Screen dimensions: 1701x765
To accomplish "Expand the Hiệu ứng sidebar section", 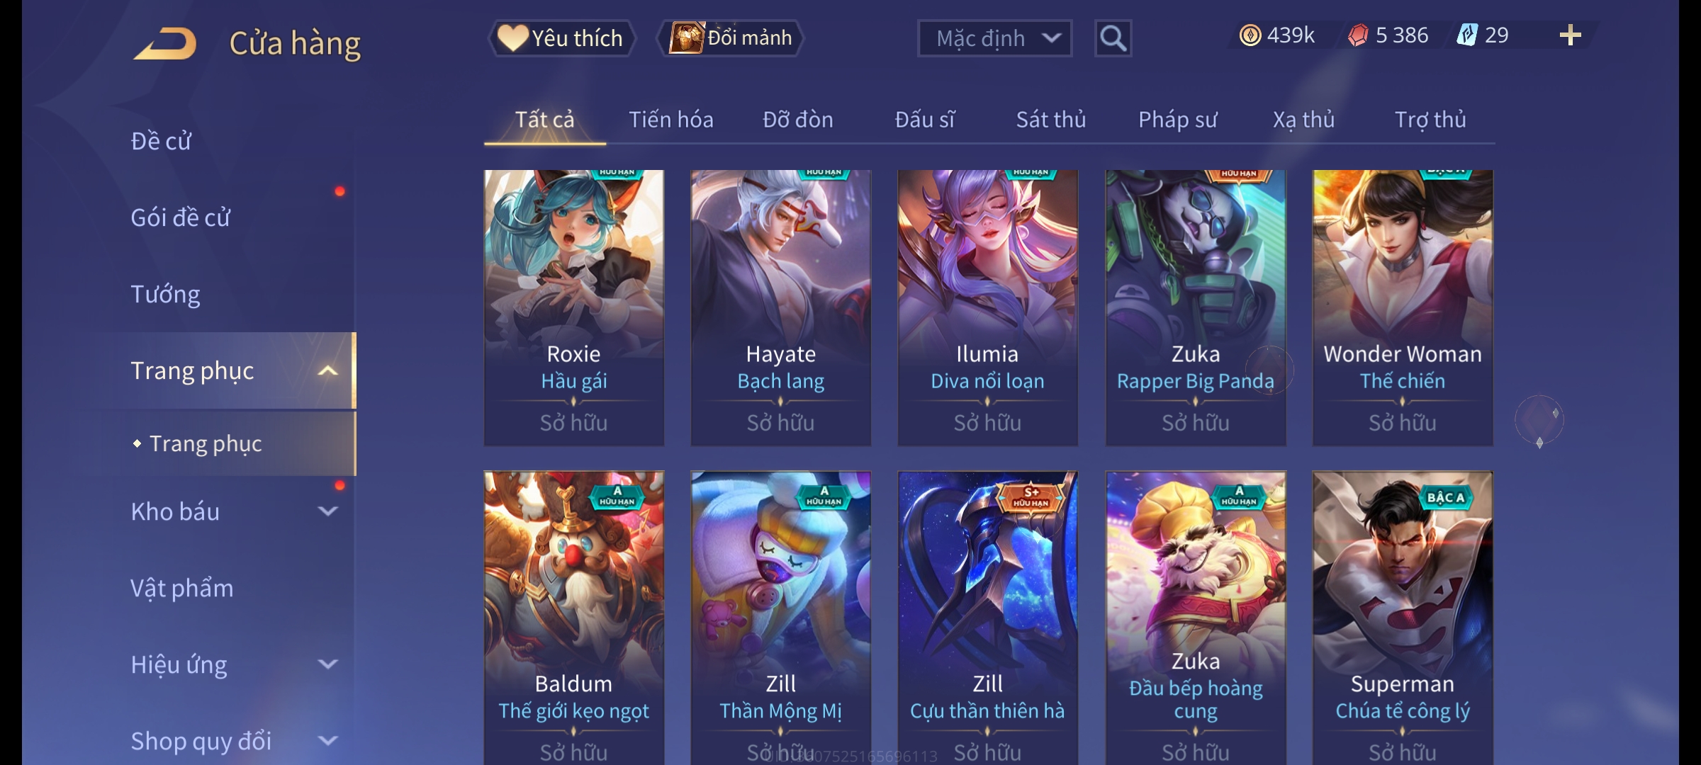I will pyautogui.click(x=328, y=664).
